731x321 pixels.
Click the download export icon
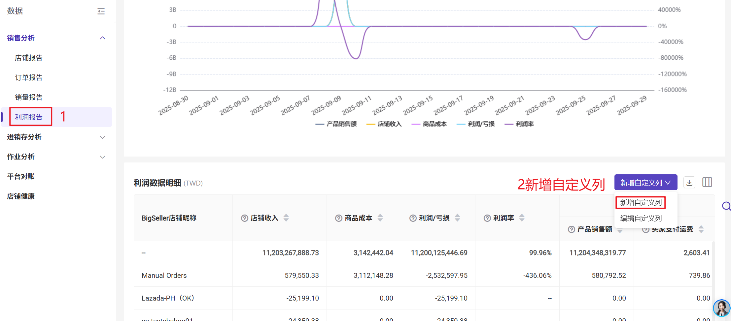pyautogui.click(x=689, y=183)
